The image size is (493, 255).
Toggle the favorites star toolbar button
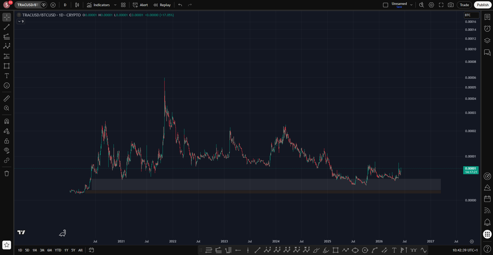click(x=7, y=245)
